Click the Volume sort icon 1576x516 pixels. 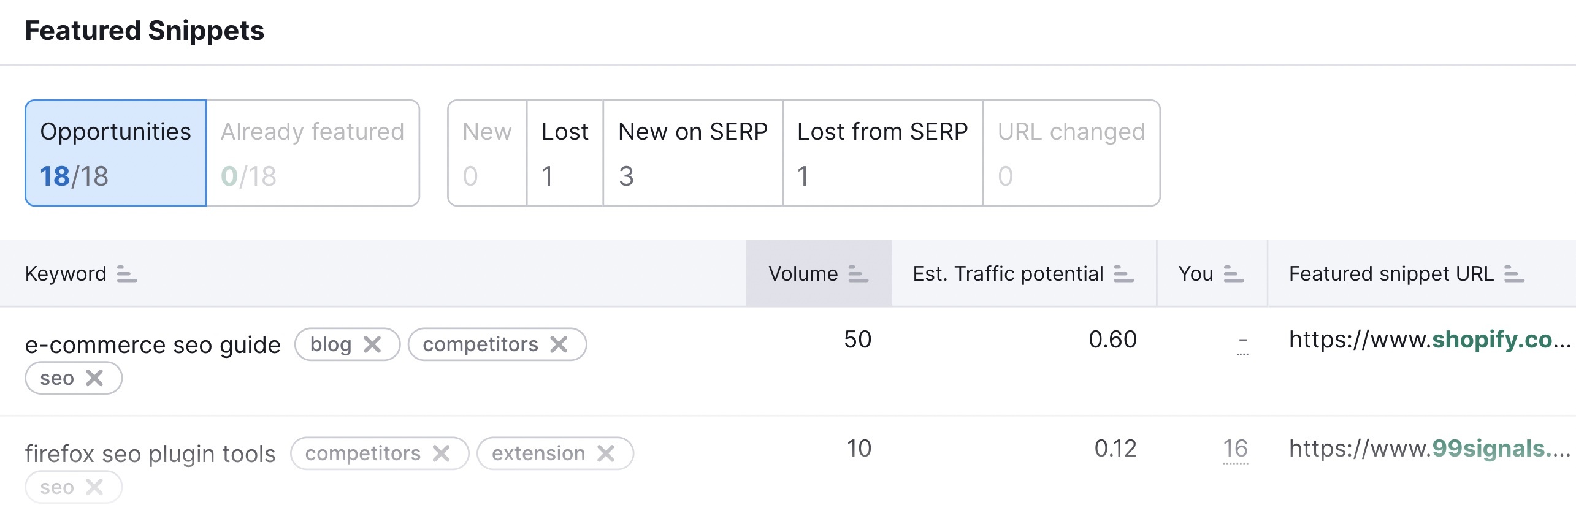[858, 274]
